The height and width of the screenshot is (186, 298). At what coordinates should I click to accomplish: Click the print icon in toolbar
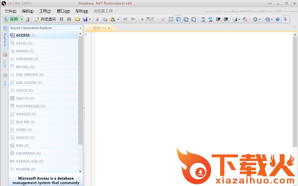(235, 19)
